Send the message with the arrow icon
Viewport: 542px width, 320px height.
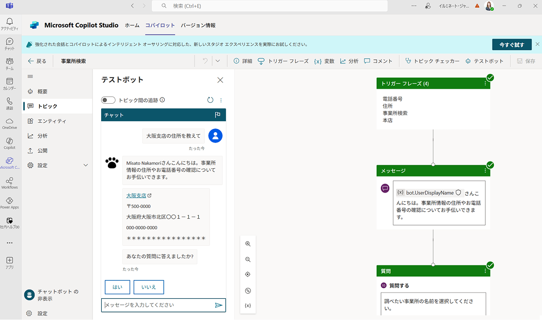click(x=218, y=305)
